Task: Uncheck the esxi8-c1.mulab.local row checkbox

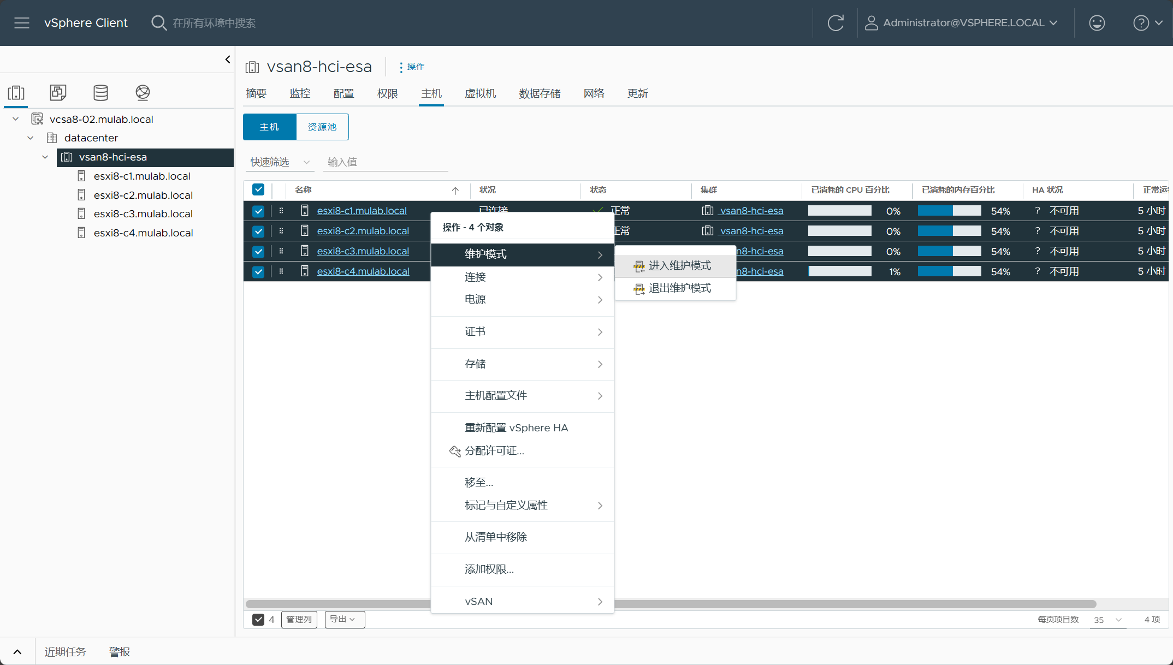Action: 258,211
